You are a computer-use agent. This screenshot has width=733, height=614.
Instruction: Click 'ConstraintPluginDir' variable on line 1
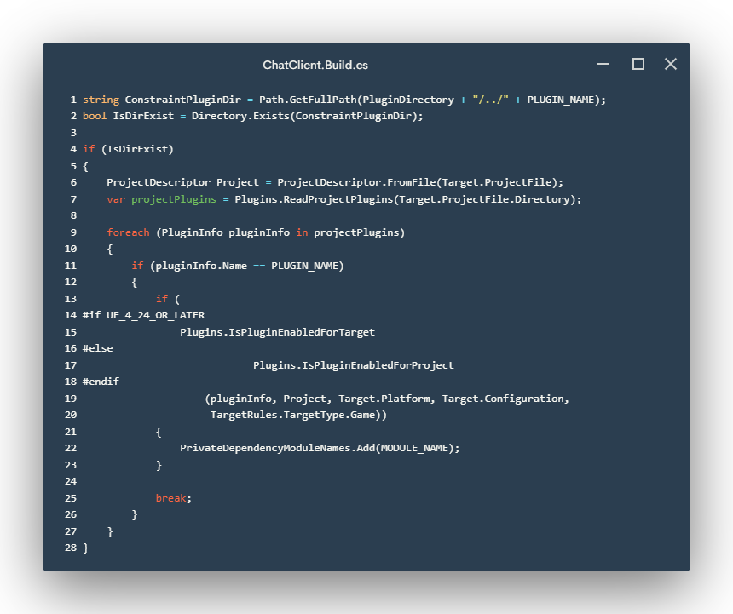[x=182, y=100]
